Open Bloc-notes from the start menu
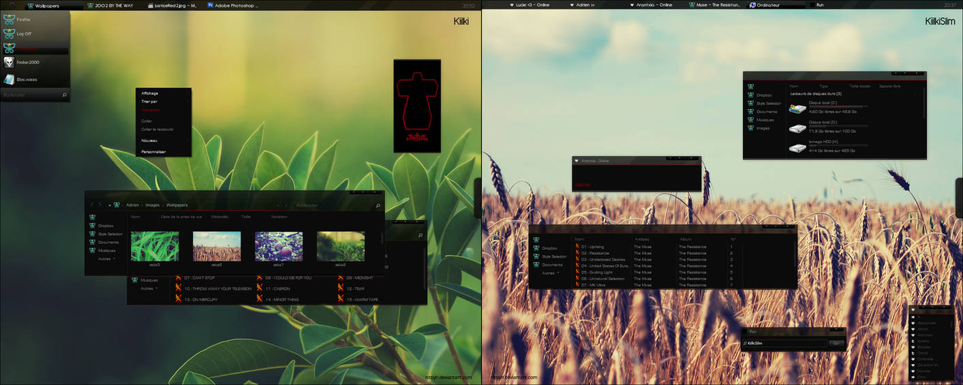Screen dimensions: 963x385 click(34, 79)
